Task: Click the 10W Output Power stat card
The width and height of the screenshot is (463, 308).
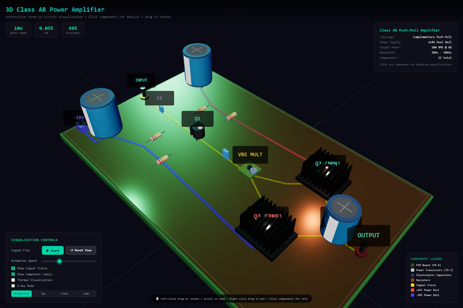Action: tap(18, 30)
